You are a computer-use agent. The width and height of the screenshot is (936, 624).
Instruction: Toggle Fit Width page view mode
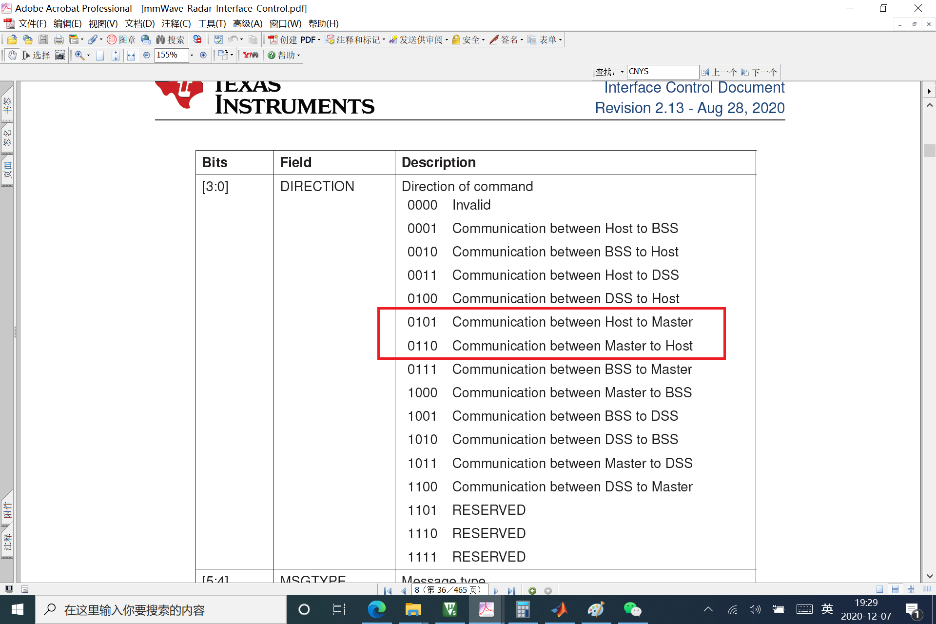pos(131,55)
